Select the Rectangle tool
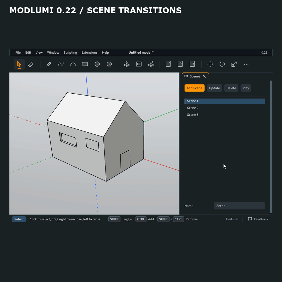Image resolution: width=282 pixels, height=282 pixels. tap(85, 64)
